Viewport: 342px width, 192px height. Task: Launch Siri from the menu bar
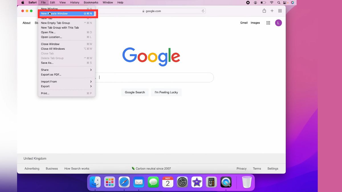pos(292,3)
